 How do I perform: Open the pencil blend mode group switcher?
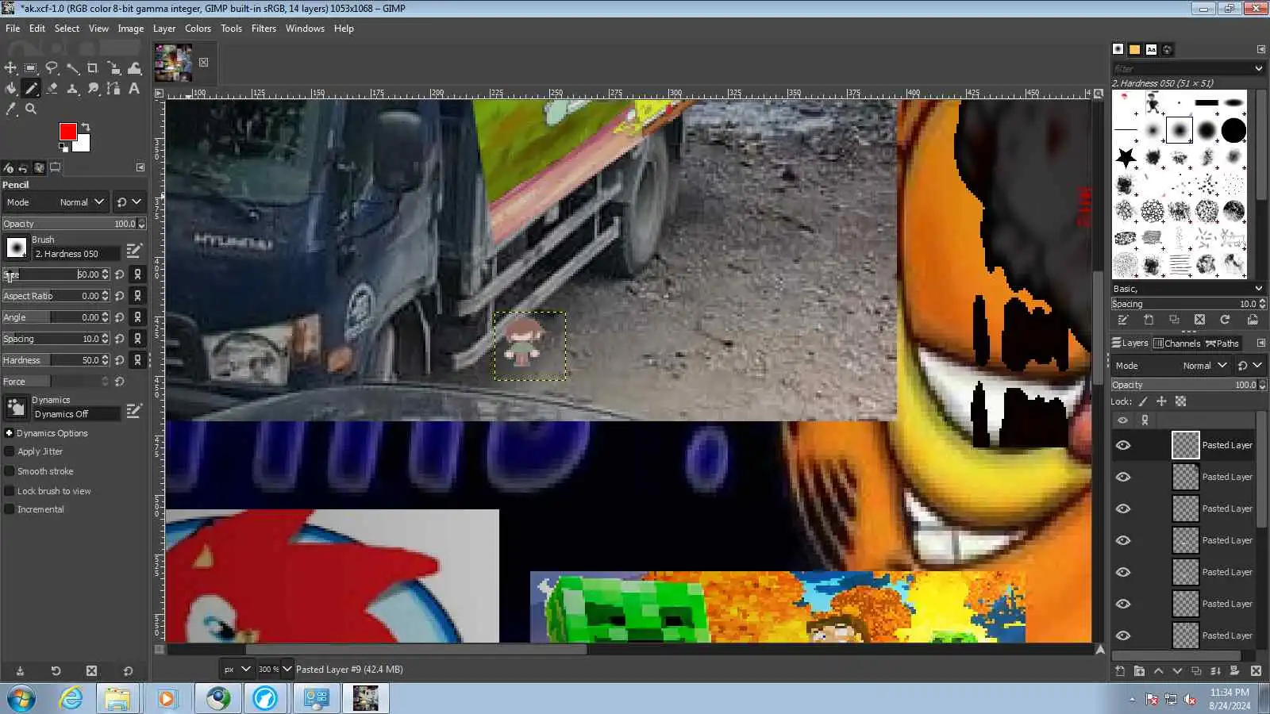point(129,202)
